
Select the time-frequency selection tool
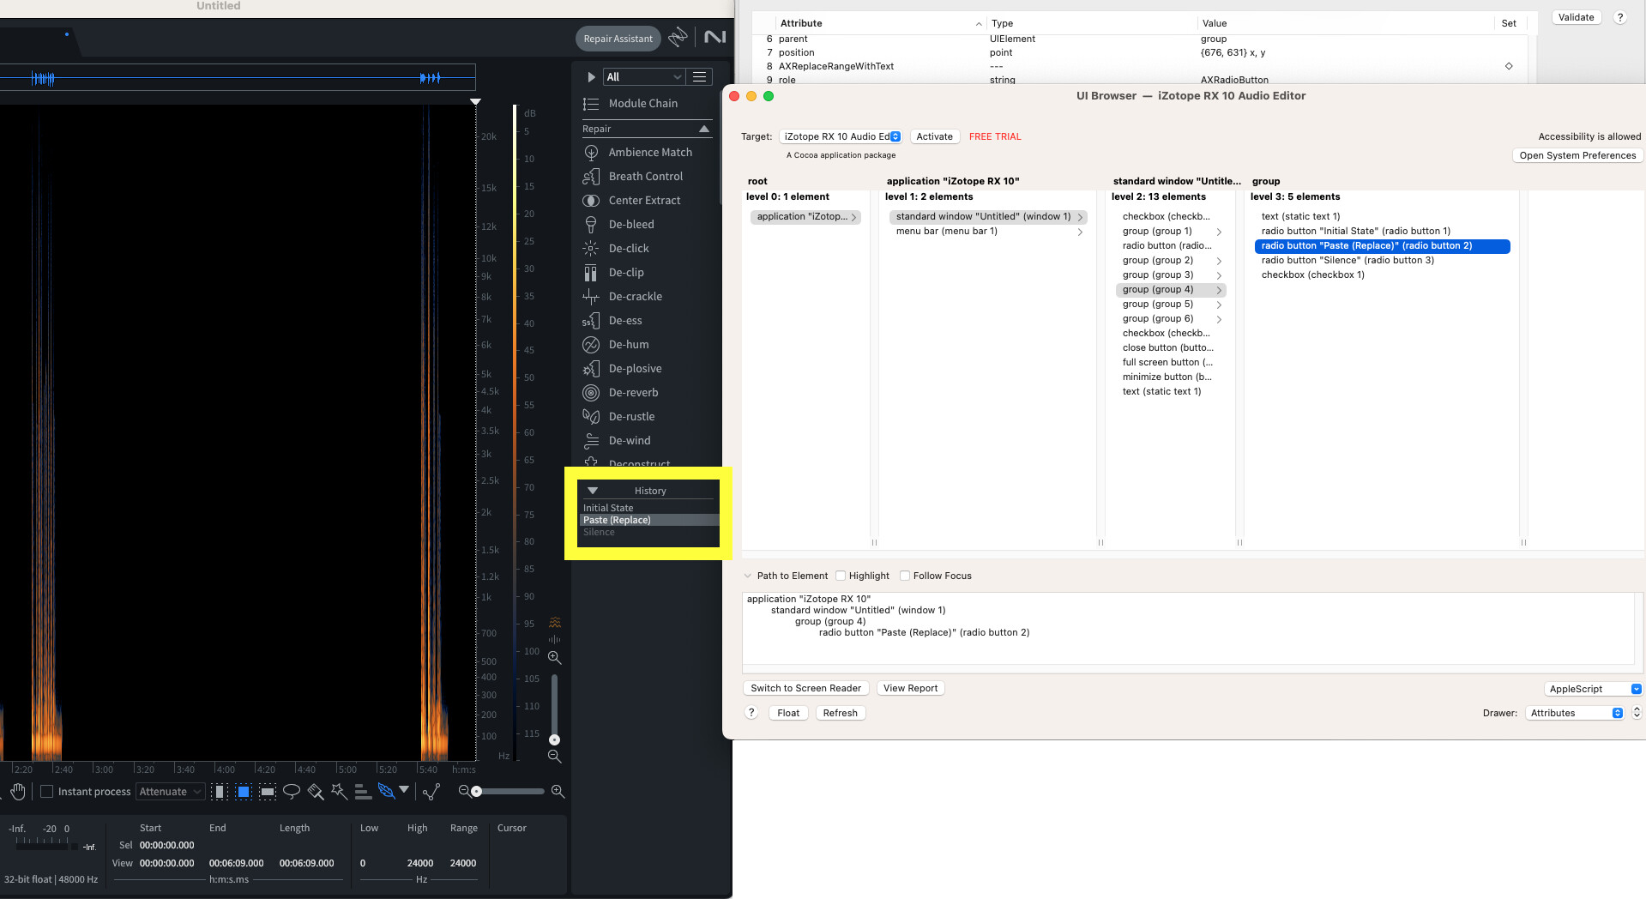(x=244, y=792)
